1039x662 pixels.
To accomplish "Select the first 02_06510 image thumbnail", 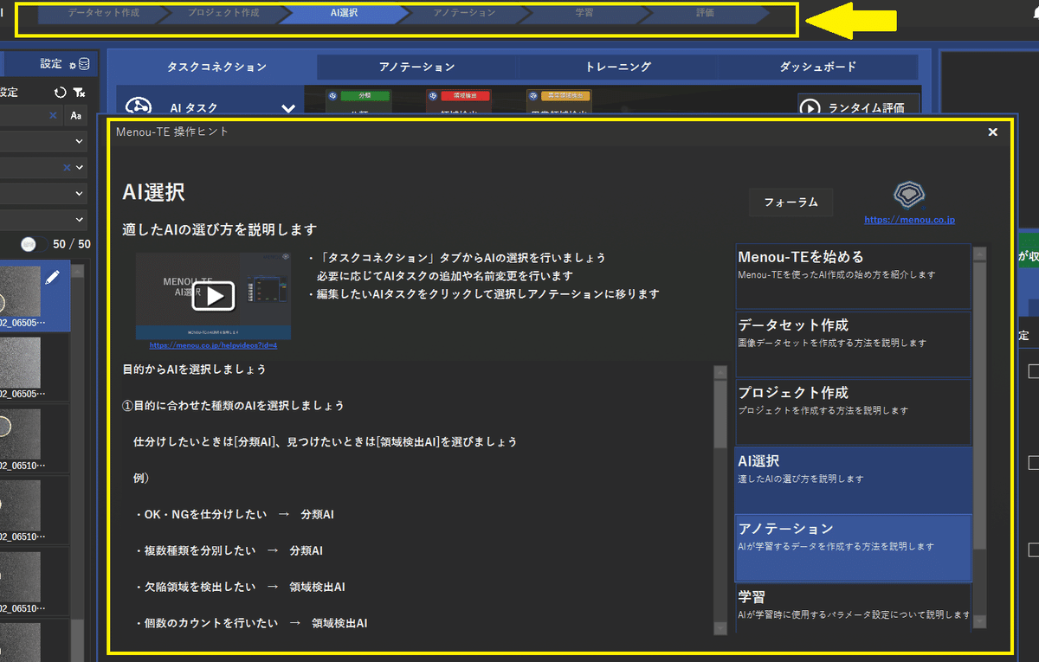I will click(35, 437).
